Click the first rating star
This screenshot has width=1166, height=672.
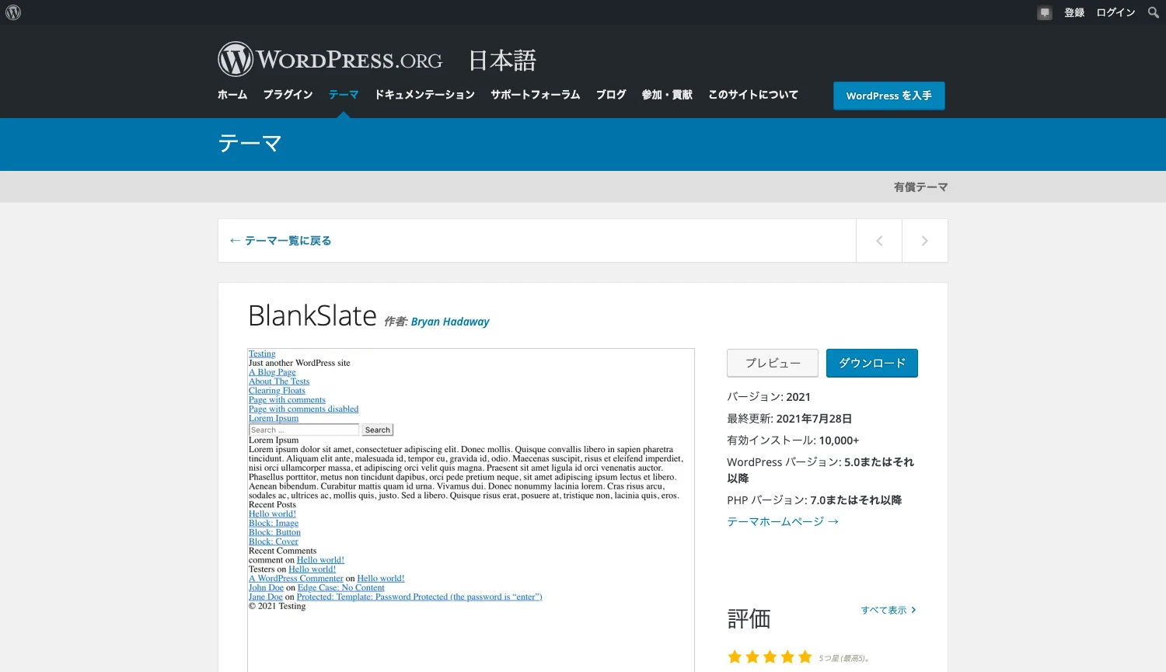(735, 657)
